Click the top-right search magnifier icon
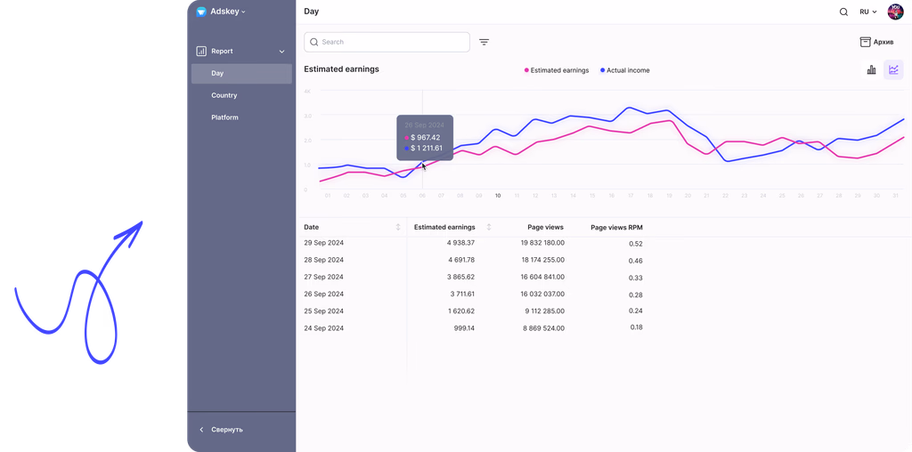This screenshot has width=912, height=452. click(x=843, y=12)
